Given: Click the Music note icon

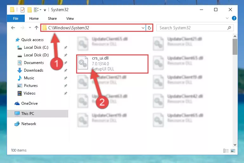Looking at the screenshot, I should point(20,78).
